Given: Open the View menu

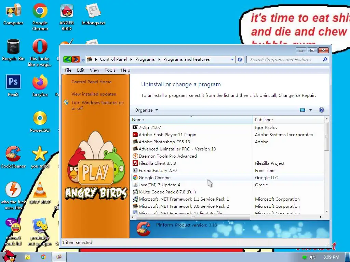Looking at the screenshot, I should click(x=94, y=70).
